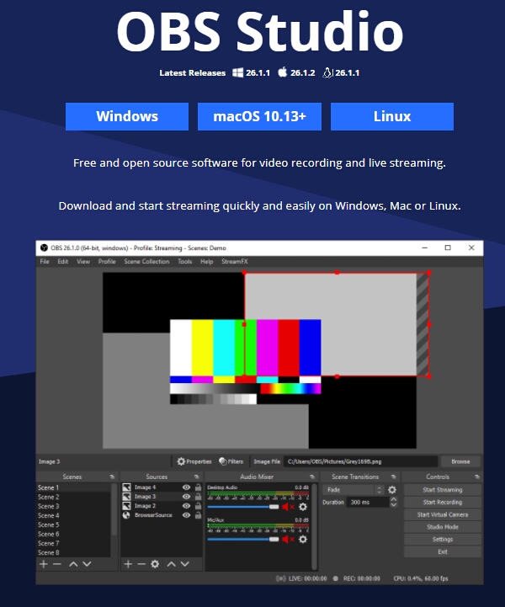This screenshot has height=607, width=505.
Task: Click Start Recording
Action: (443, 502)
